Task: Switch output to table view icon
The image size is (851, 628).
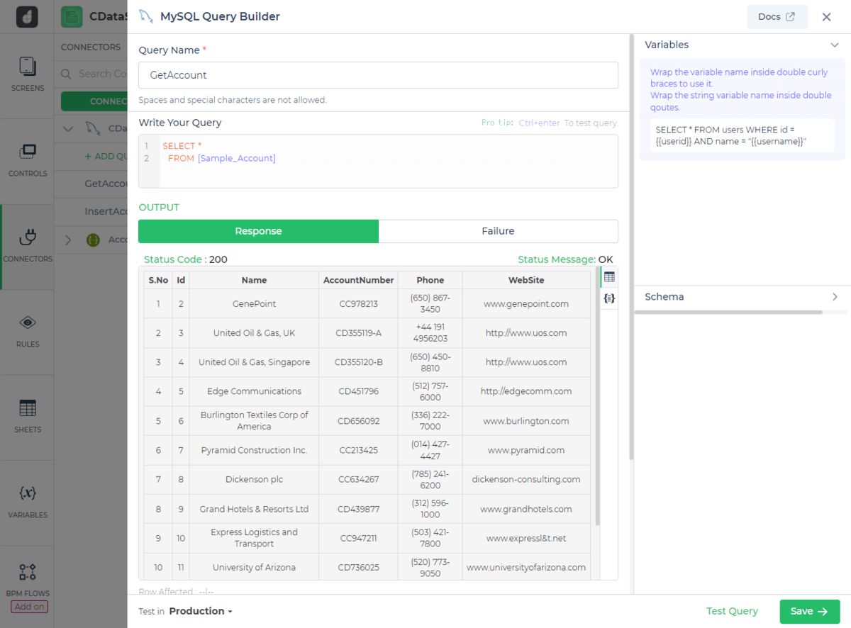Action: click(x=609, y=277)
